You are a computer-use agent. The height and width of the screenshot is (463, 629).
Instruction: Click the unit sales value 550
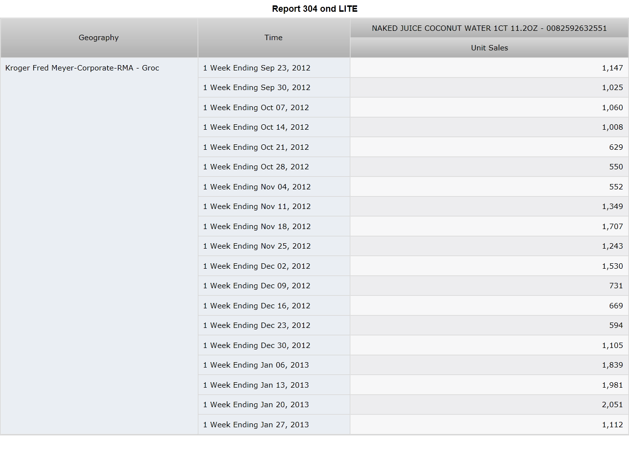[616, 167]
